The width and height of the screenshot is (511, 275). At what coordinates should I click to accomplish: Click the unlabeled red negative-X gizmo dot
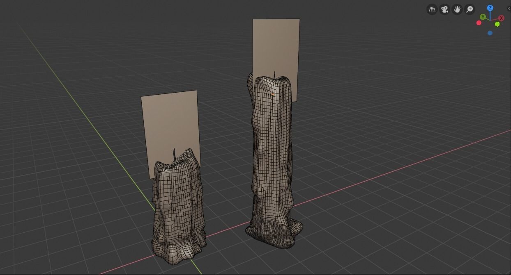coord(479,23)
